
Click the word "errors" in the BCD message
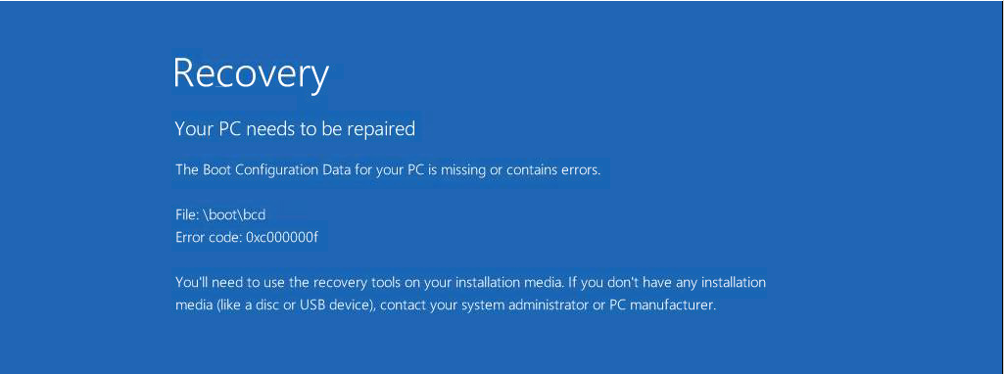click(580, 171)
